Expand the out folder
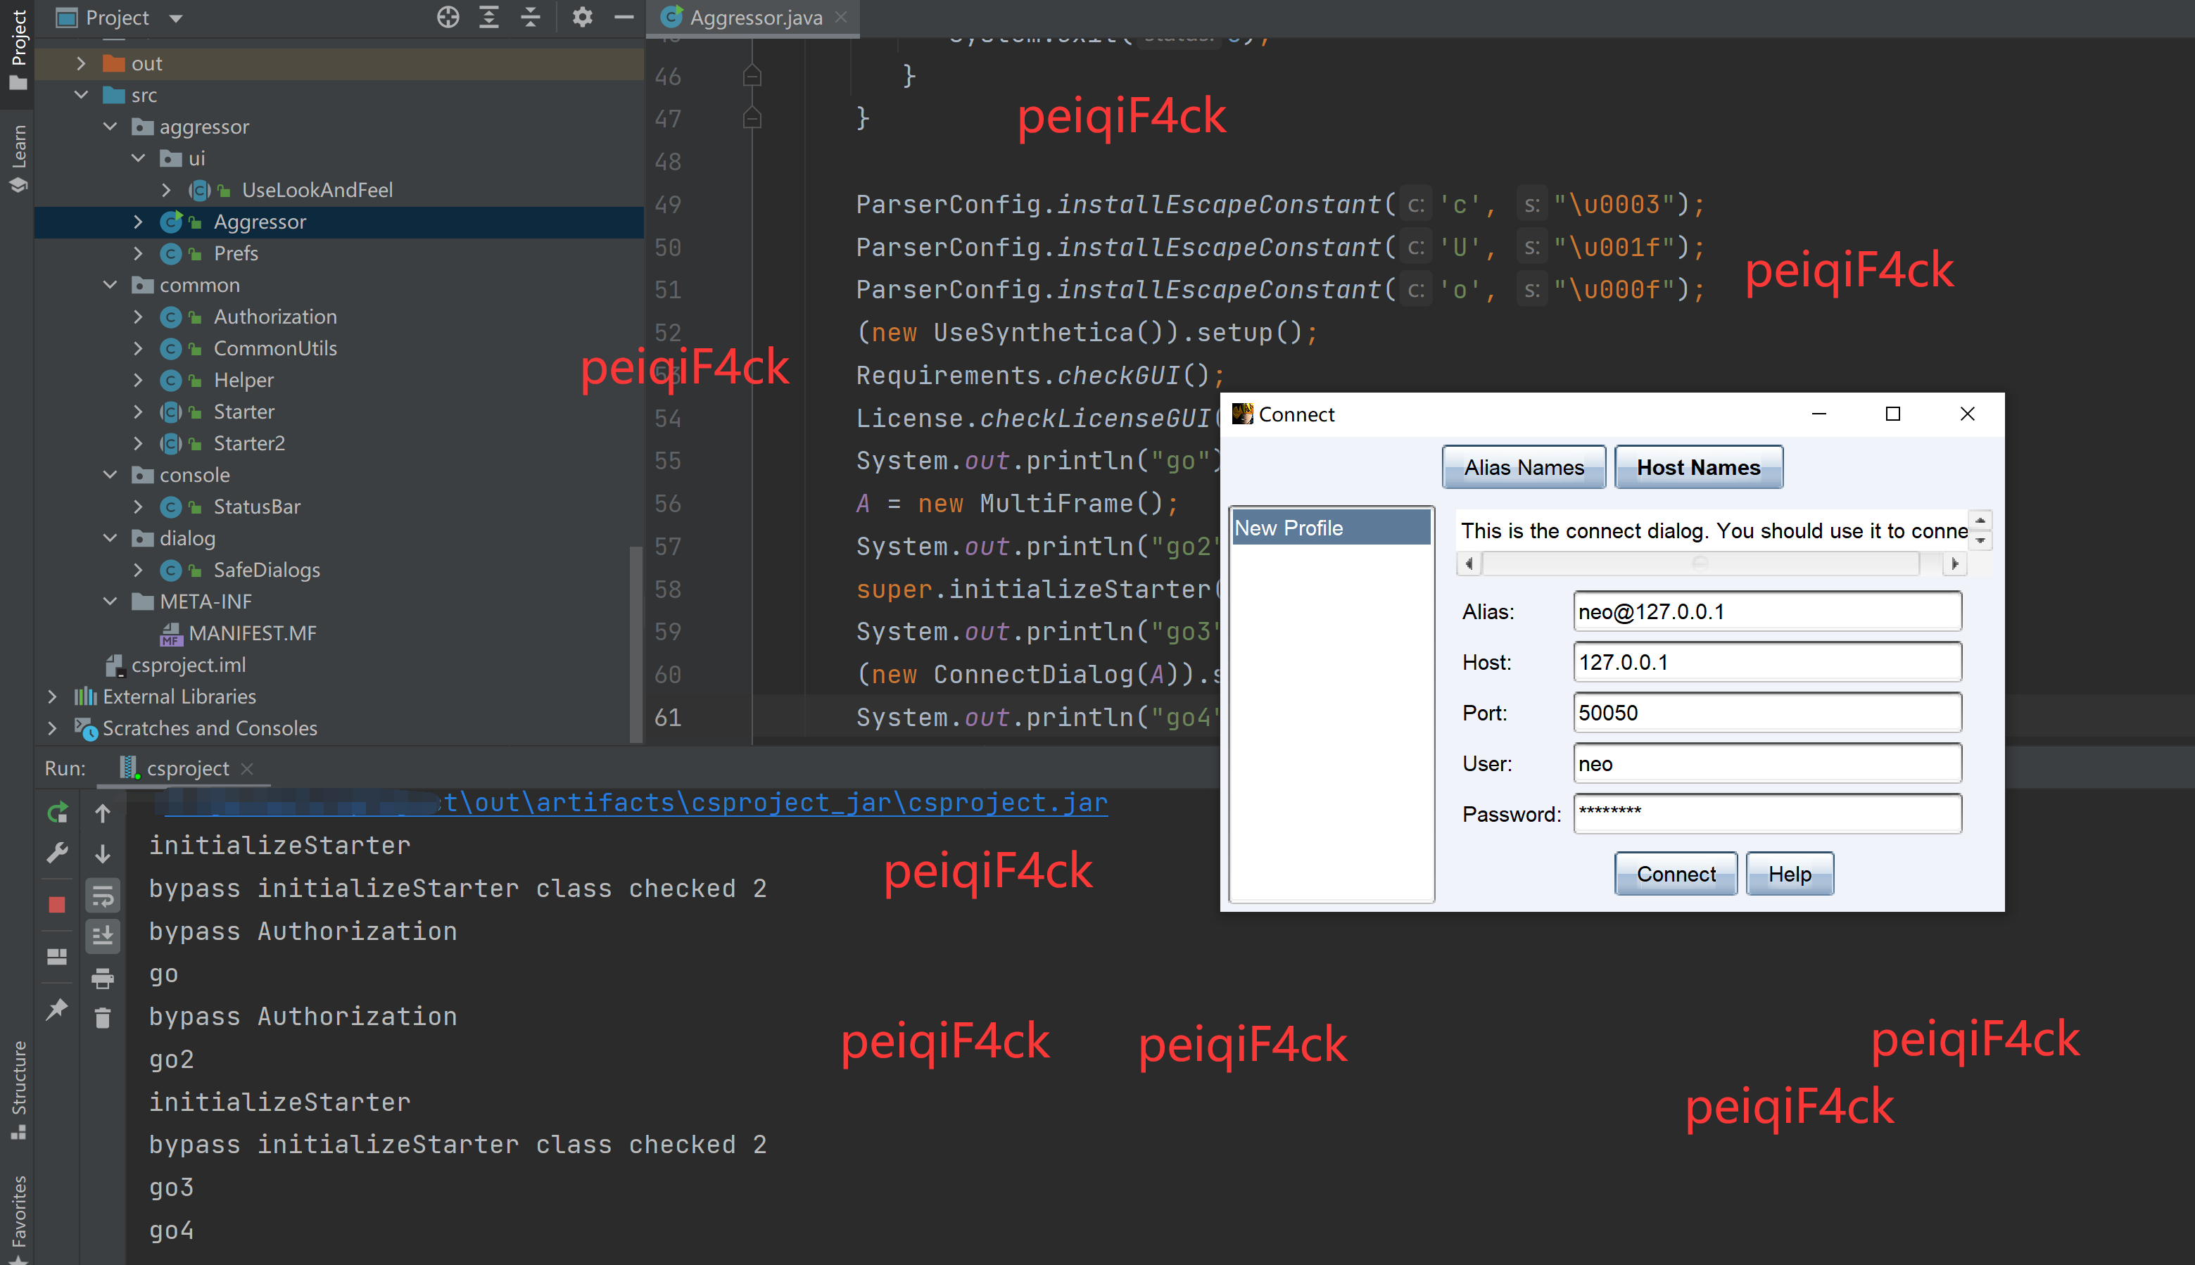Image resolution: width=2195 pixels, height=1265 pixels. point(81,63)
